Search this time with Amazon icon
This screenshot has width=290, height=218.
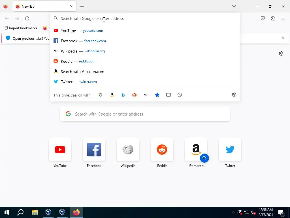point(112,95)
